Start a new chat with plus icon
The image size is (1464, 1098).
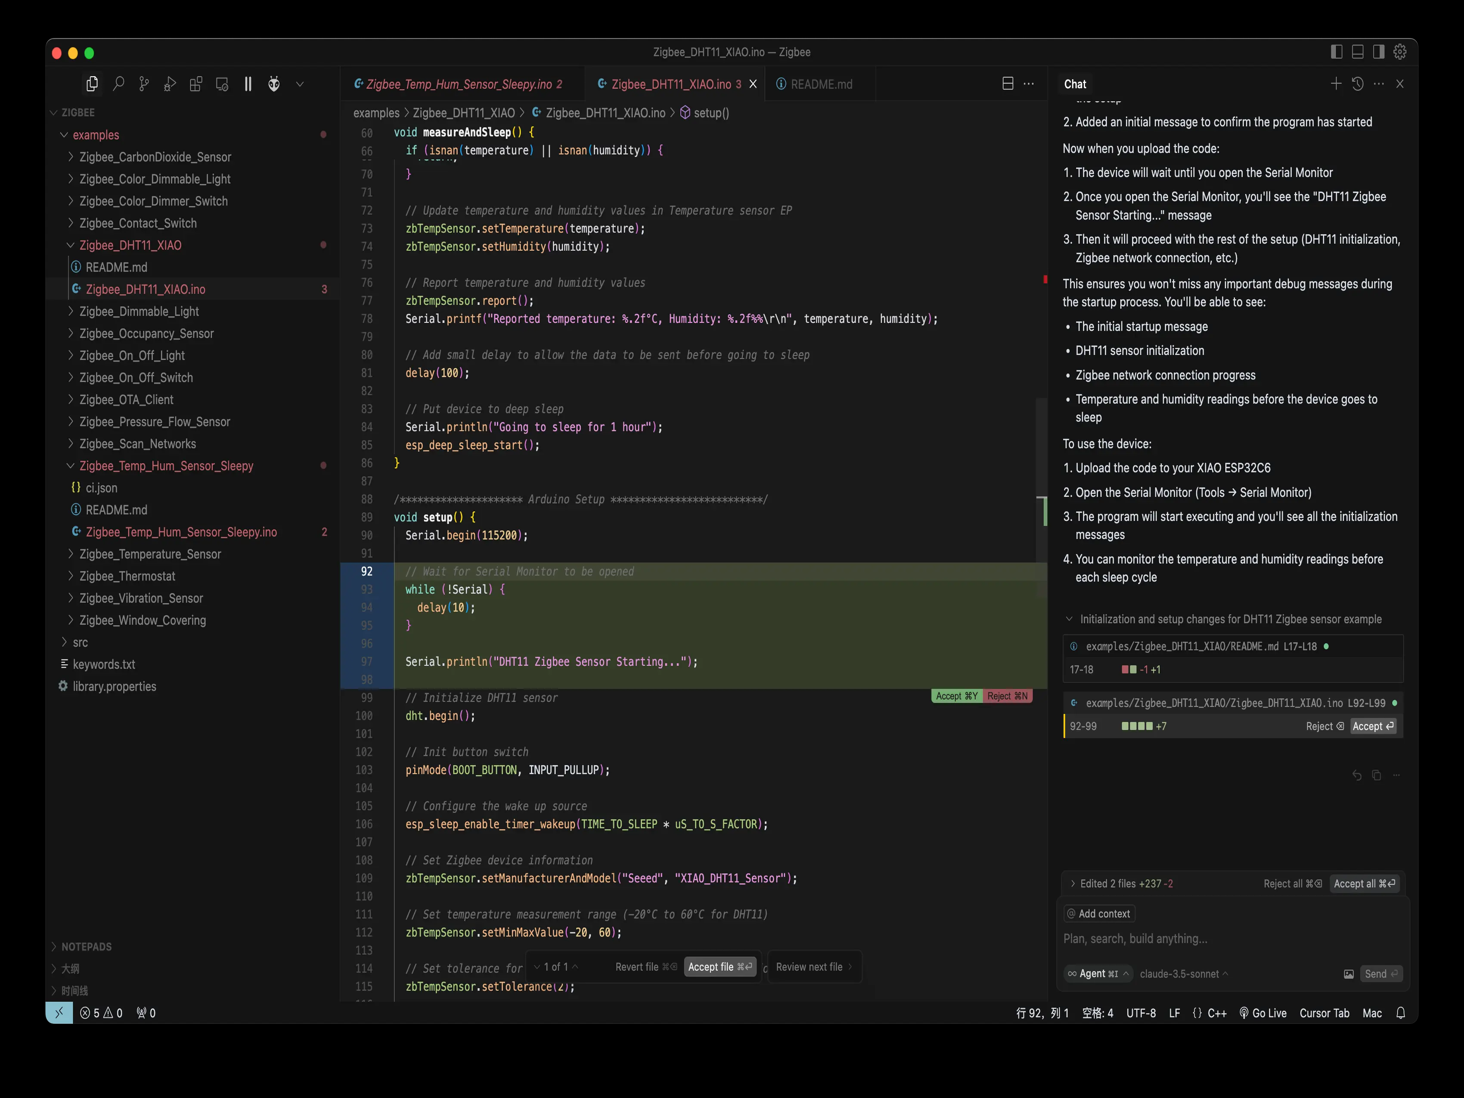(1336, 84)
